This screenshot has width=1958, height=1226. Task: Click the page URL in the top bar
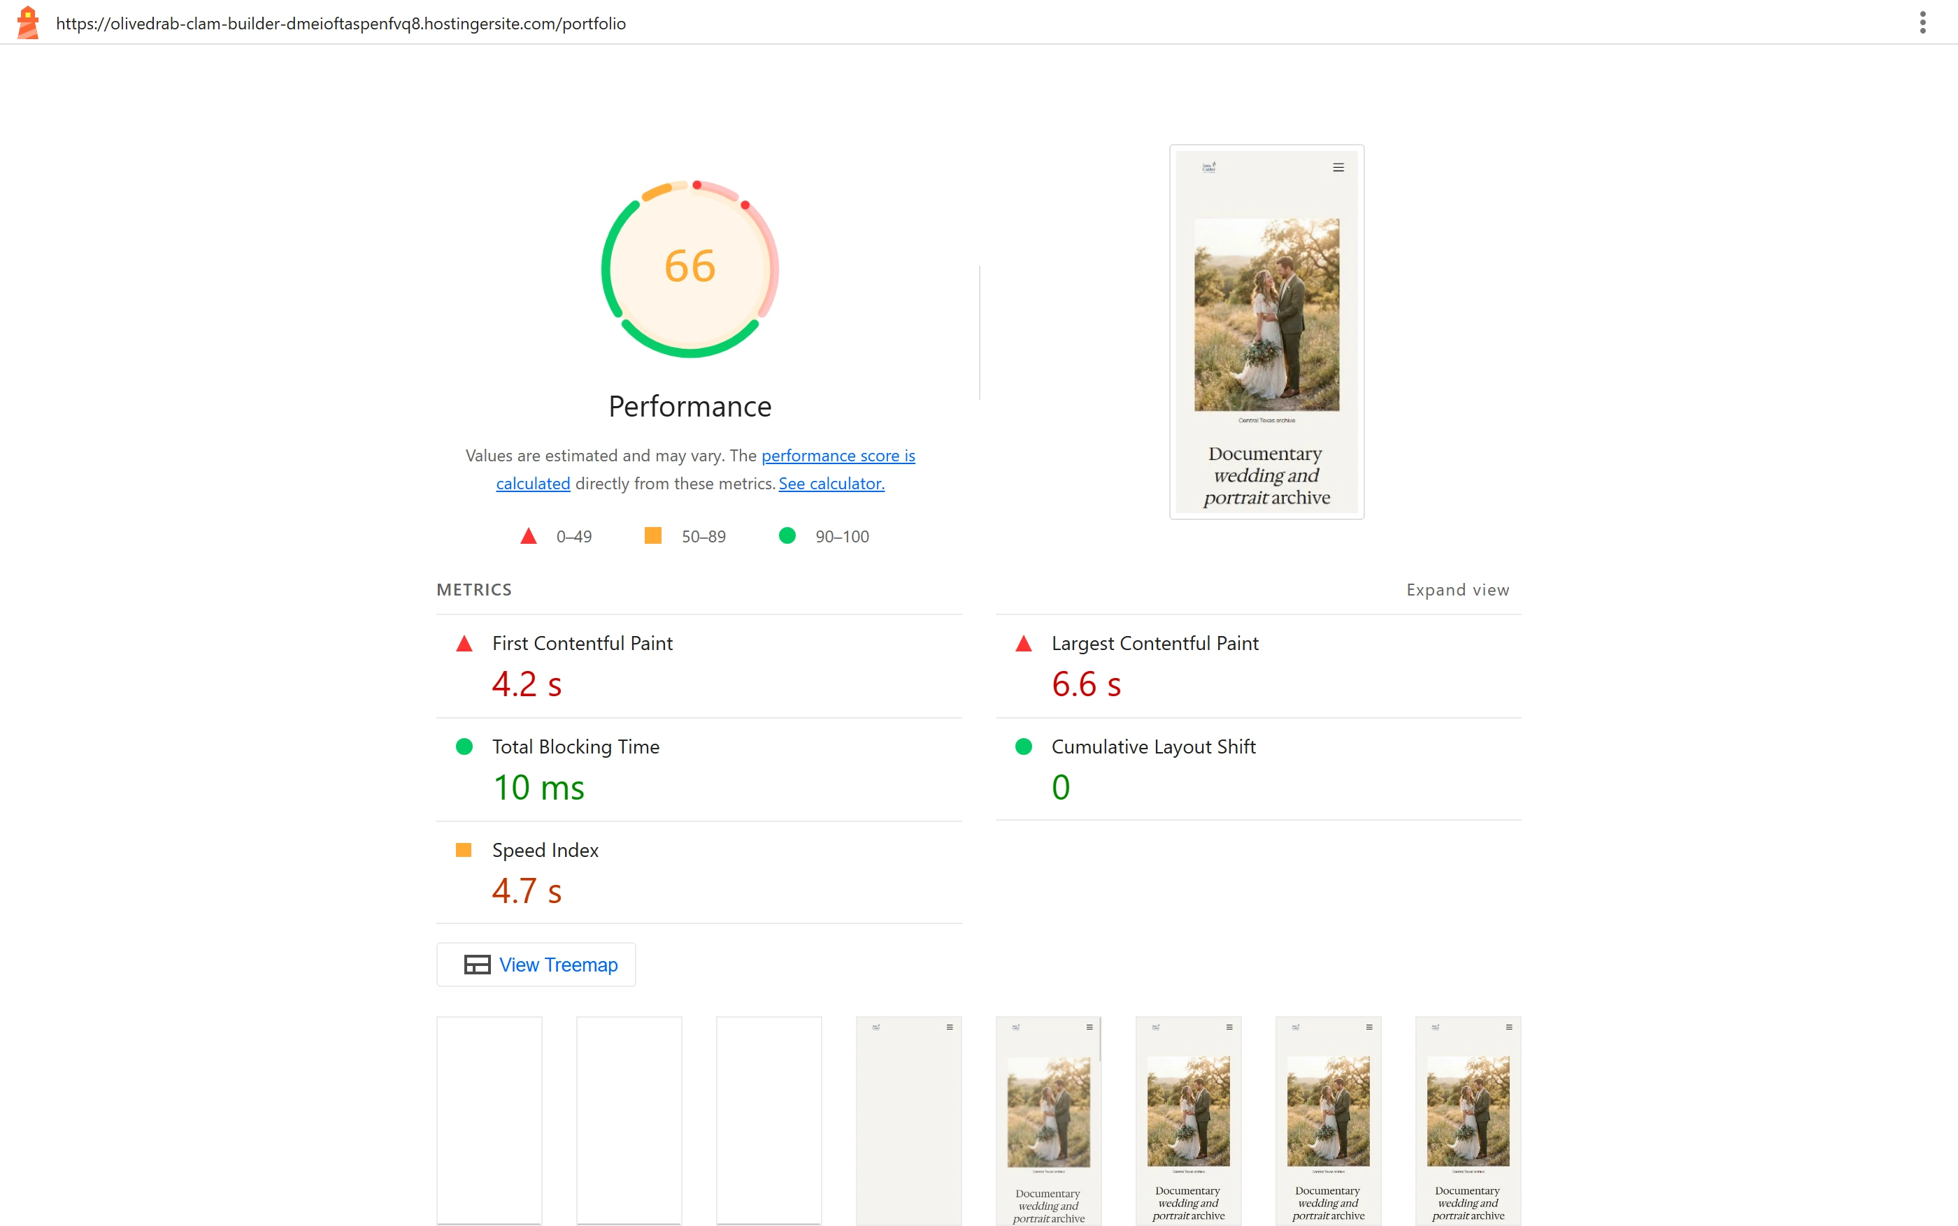coord(341,24)
